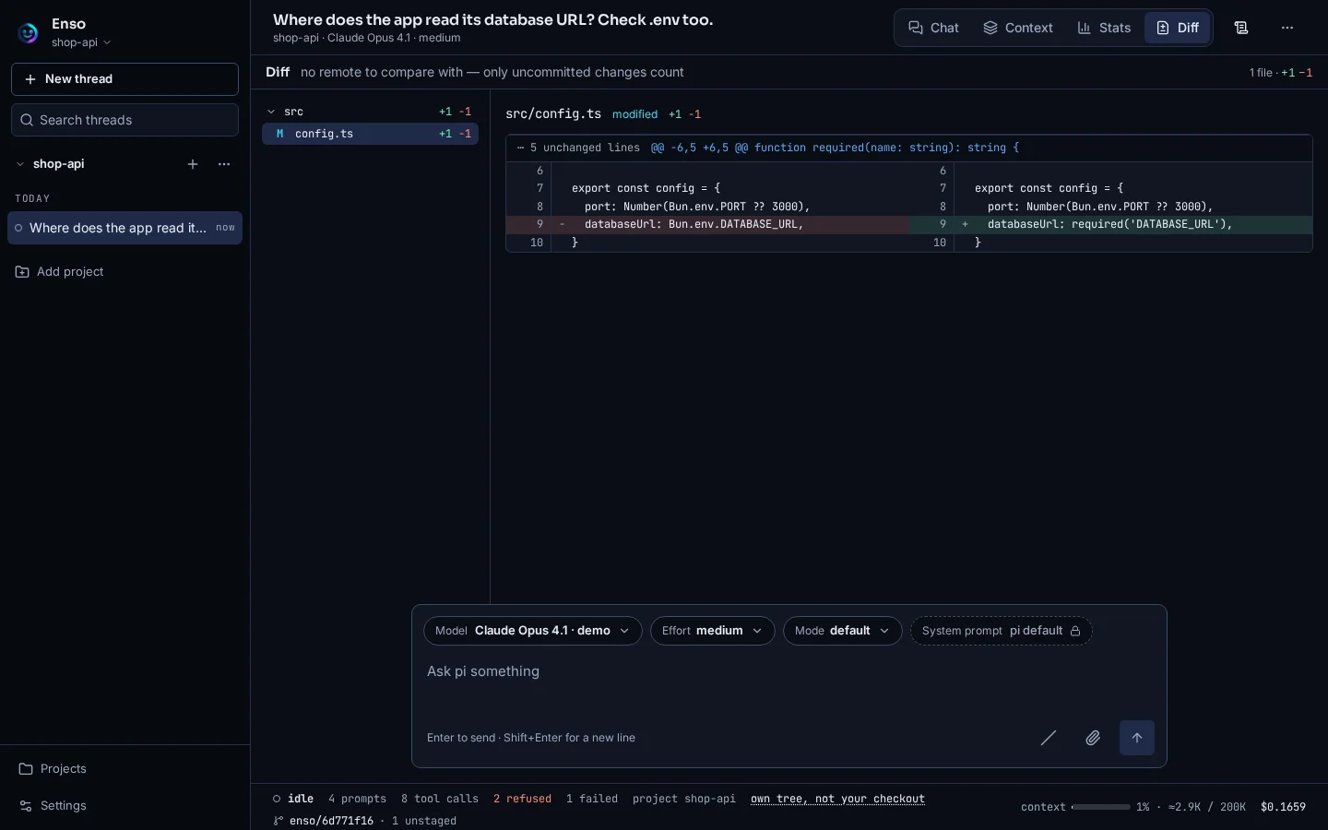Send the message with the arrow button

click(x=1137, y=738)
